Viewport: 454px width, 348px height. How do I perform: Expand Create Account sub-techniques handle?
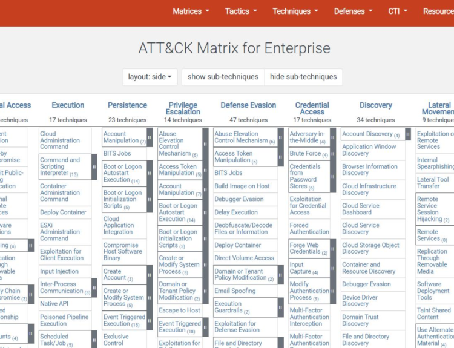(x=150, y=275)
